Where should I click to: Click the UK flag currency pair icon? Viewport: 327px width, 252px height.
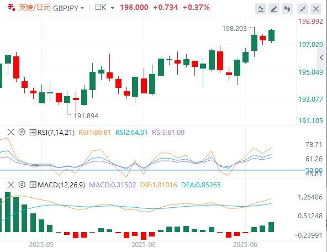click(11, 8)
